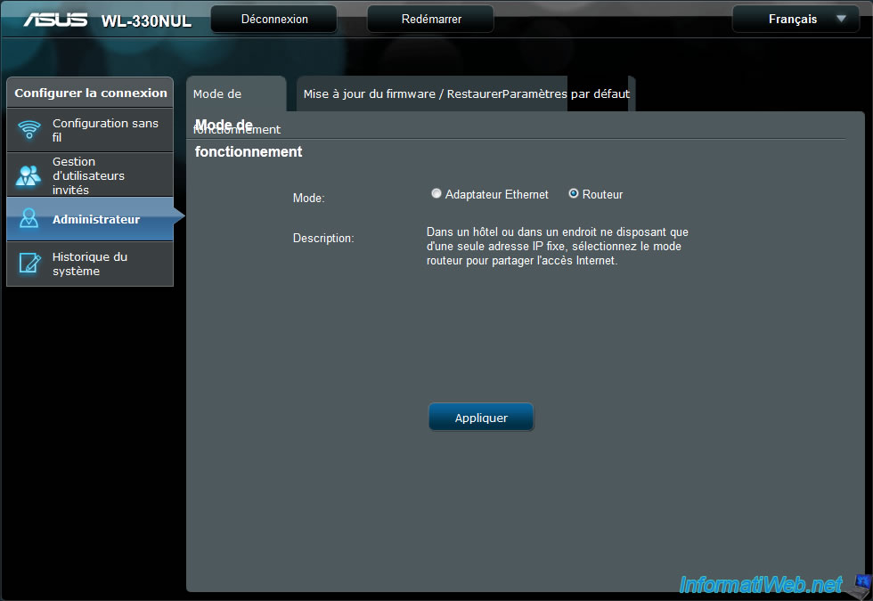Open Mise à jour du firmware tab

(466, 94)
